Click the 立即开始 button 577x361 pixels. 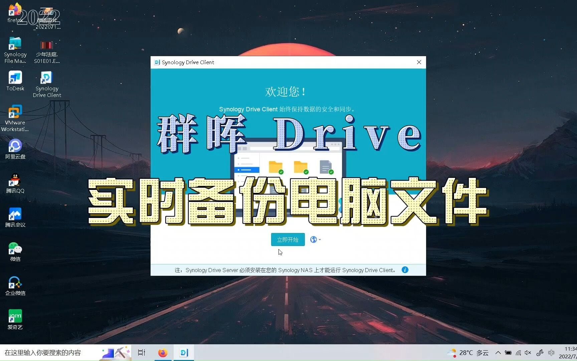tap(287, 239)
